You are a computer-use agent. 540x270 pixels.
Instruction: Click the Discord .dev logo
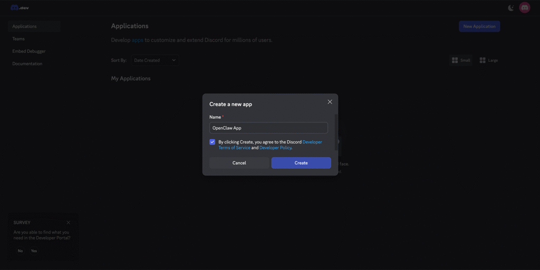(20, 8)
